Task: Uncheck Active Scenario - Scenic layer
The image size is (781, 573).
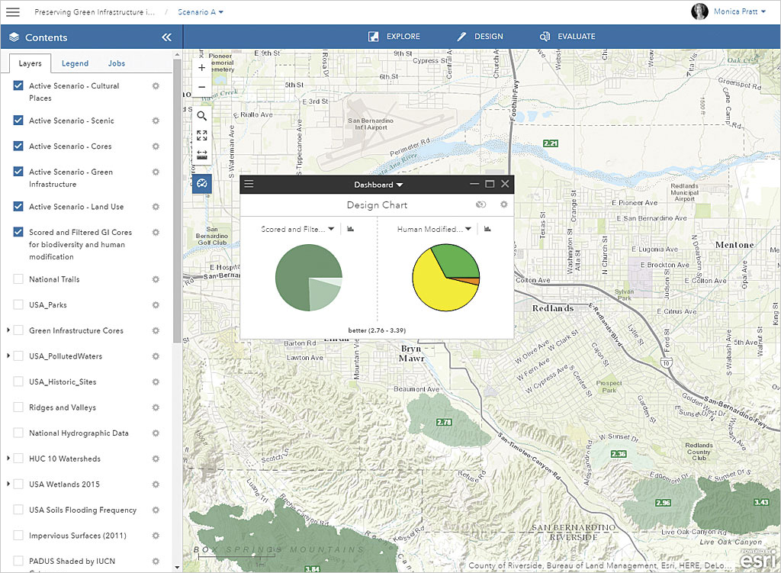Action: point(18,121)
